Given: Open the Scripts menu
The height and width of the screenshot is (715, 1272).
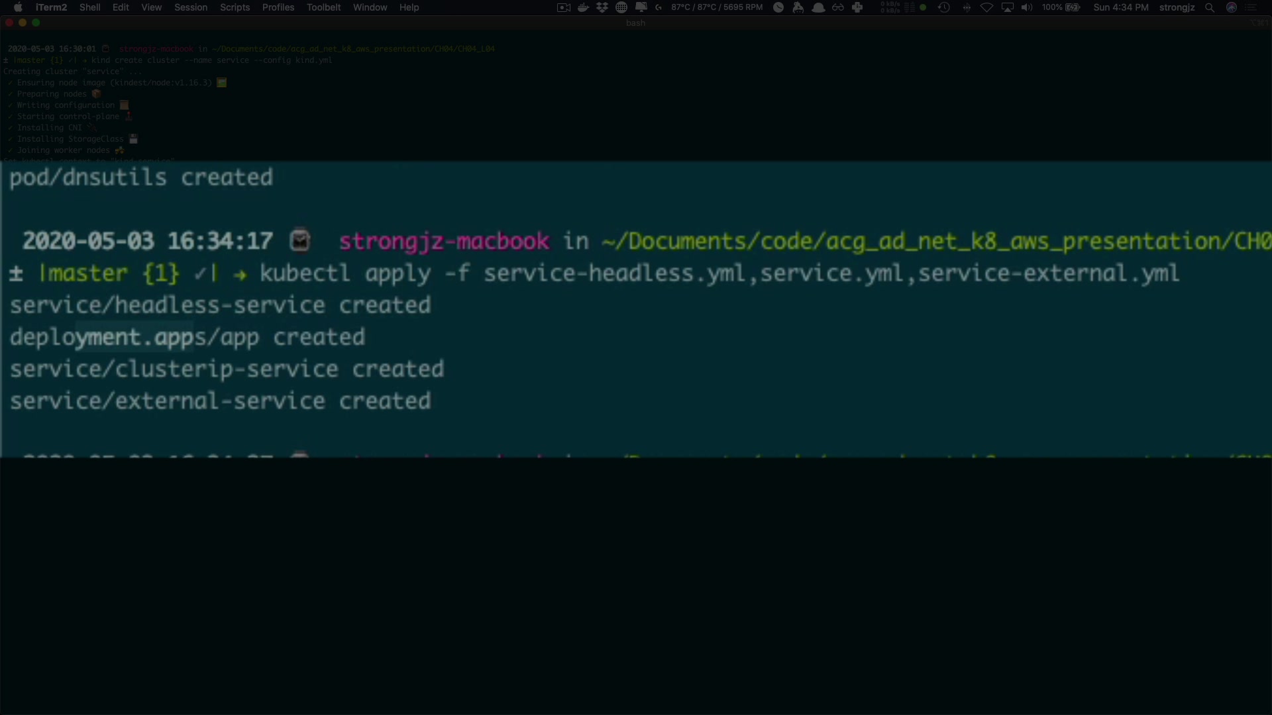Looking at the screenshot, I should (235, 7).
